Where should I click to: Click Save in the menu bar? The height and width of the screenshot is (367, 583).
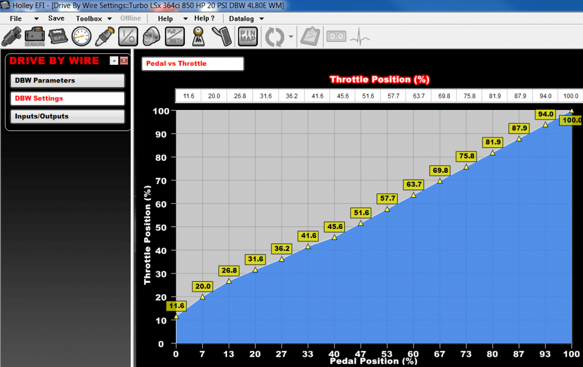click(56, 18)
